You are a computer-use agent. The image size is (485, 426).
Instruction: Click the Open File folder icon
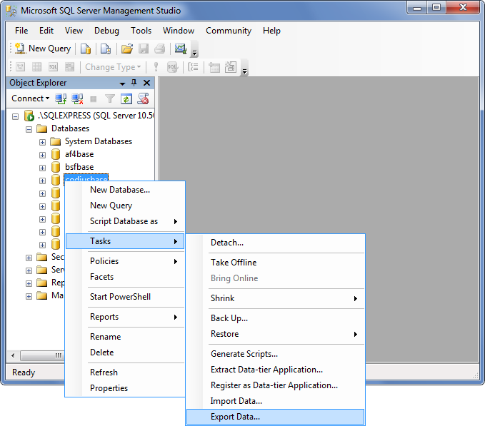(x=127, y=49)
